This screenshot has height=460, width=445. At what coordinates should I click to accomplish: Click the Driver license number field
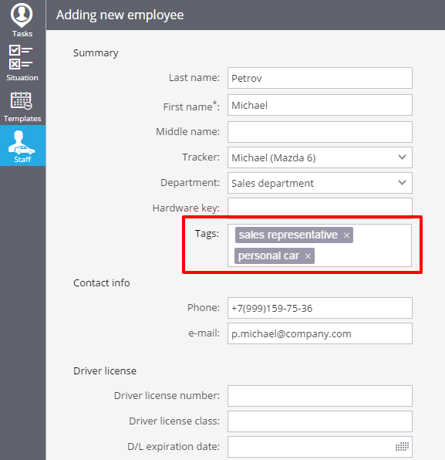[320, 396]
